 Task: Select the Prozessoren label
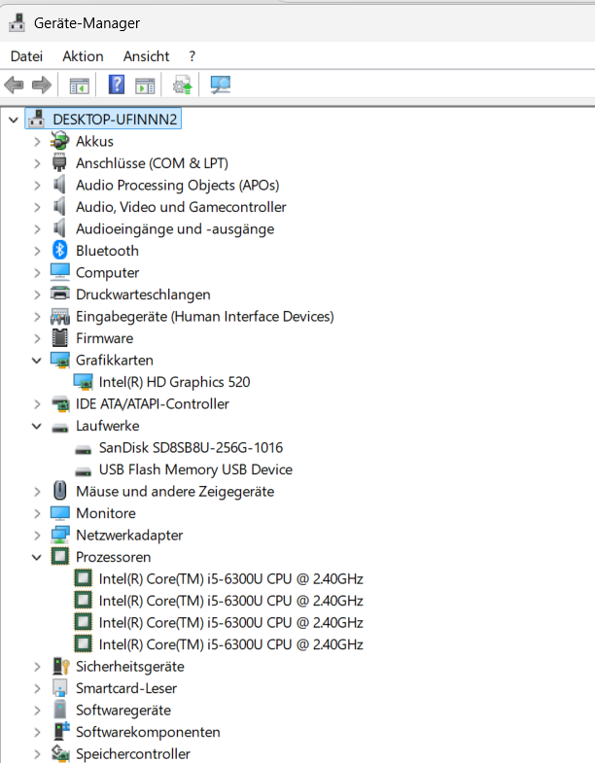pos(114,557)
